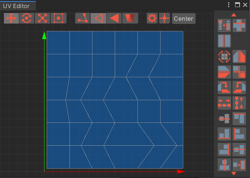Click the horizontal-line align middle icon in row seven
The width and height of the screenshot is (250, 178).
coord(224,119)
